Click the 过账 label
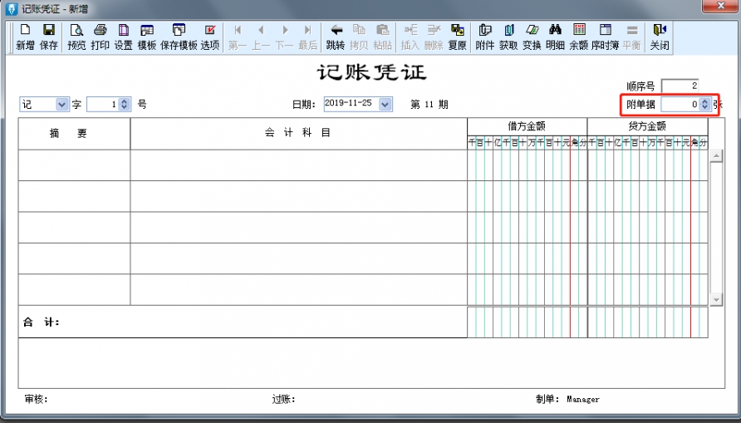The height and width of the screenshot is (423, 741). tap(283, 400)
